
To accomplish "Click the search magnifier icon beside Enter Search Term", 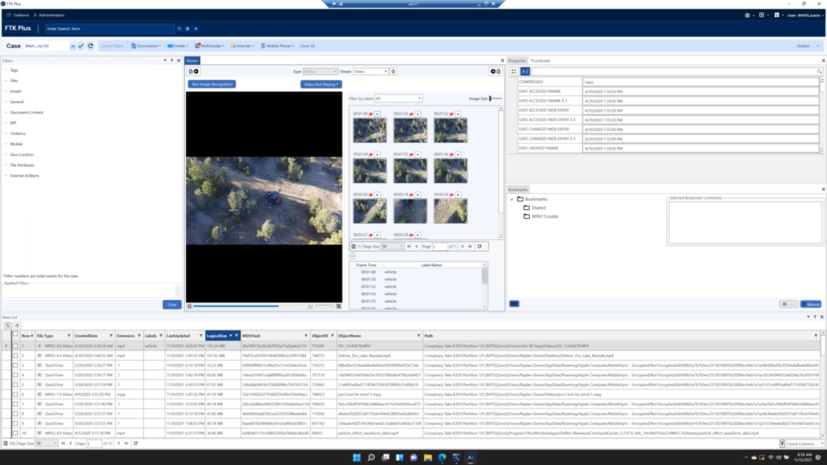I will 179,28.
